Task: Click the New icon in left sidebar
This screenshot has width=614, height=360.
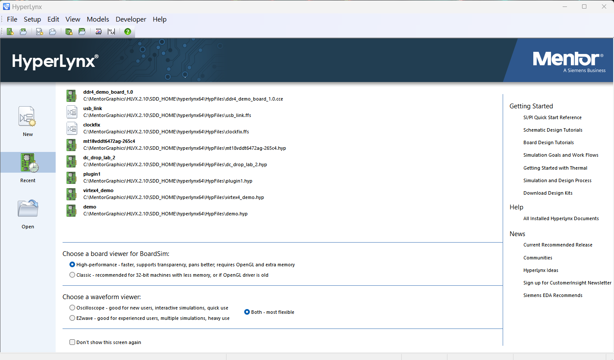Action: 27,117
